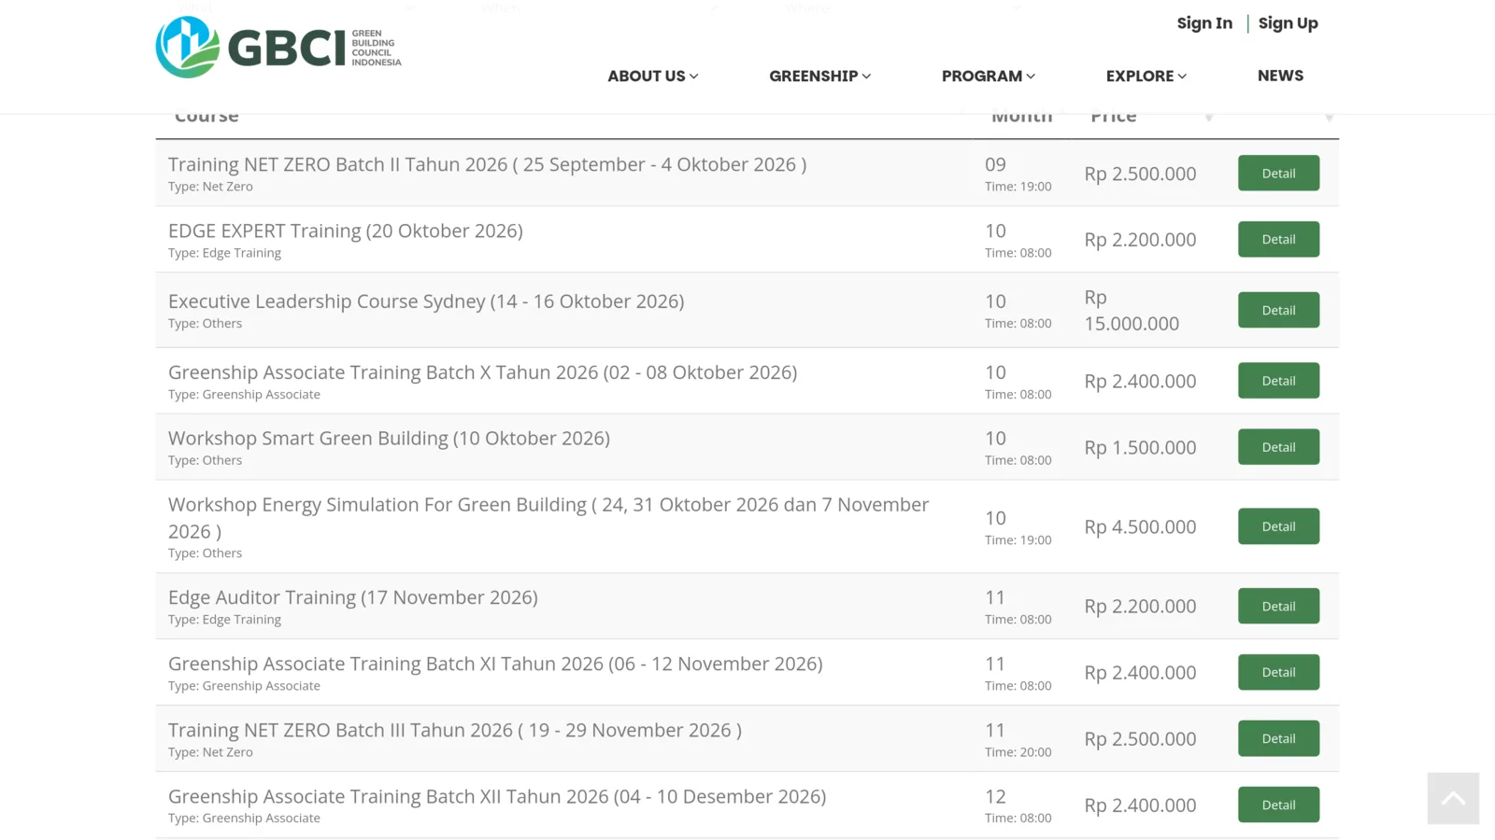Select Edge Auditor Training course title
The width and height of the screenshot is (1495, 840).
click(x=353, y=597)
